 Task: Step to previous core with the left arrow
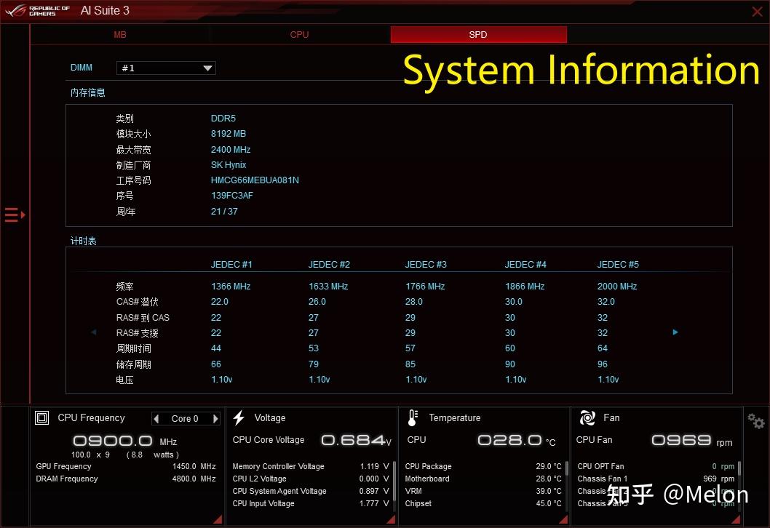156,418
